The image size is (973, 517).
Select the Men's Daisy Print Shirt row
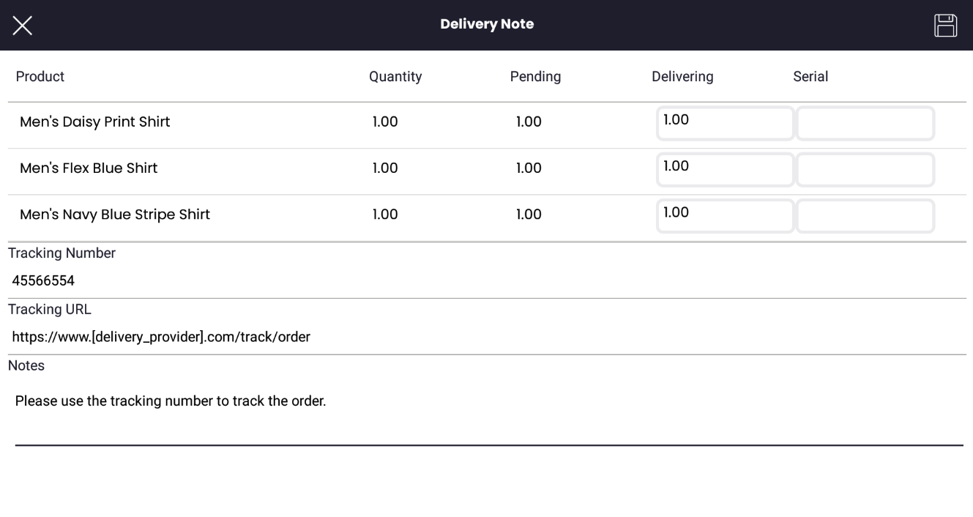(x=94, y=122)
